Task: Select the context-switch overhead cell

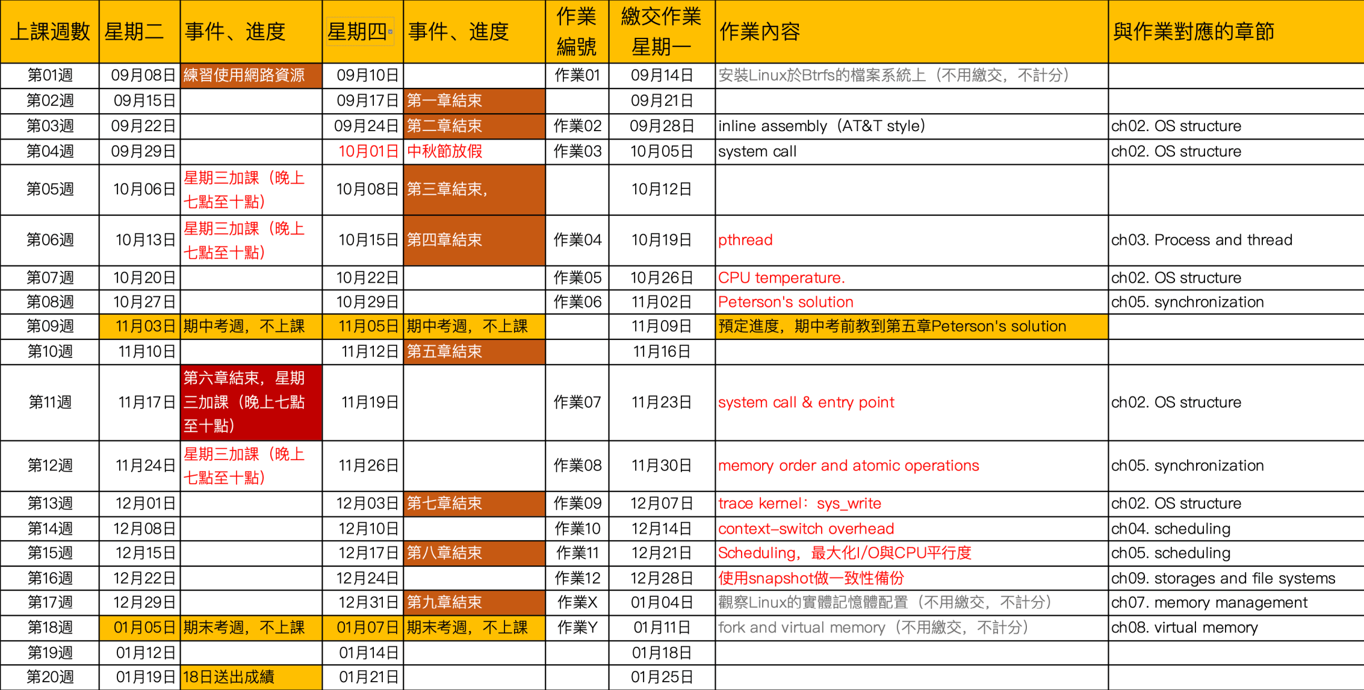Action: 806,529
